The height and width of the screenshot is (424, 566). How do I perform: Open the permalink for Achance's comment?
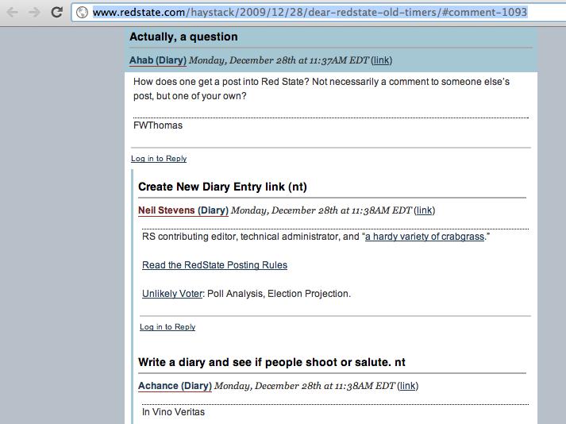407,386
